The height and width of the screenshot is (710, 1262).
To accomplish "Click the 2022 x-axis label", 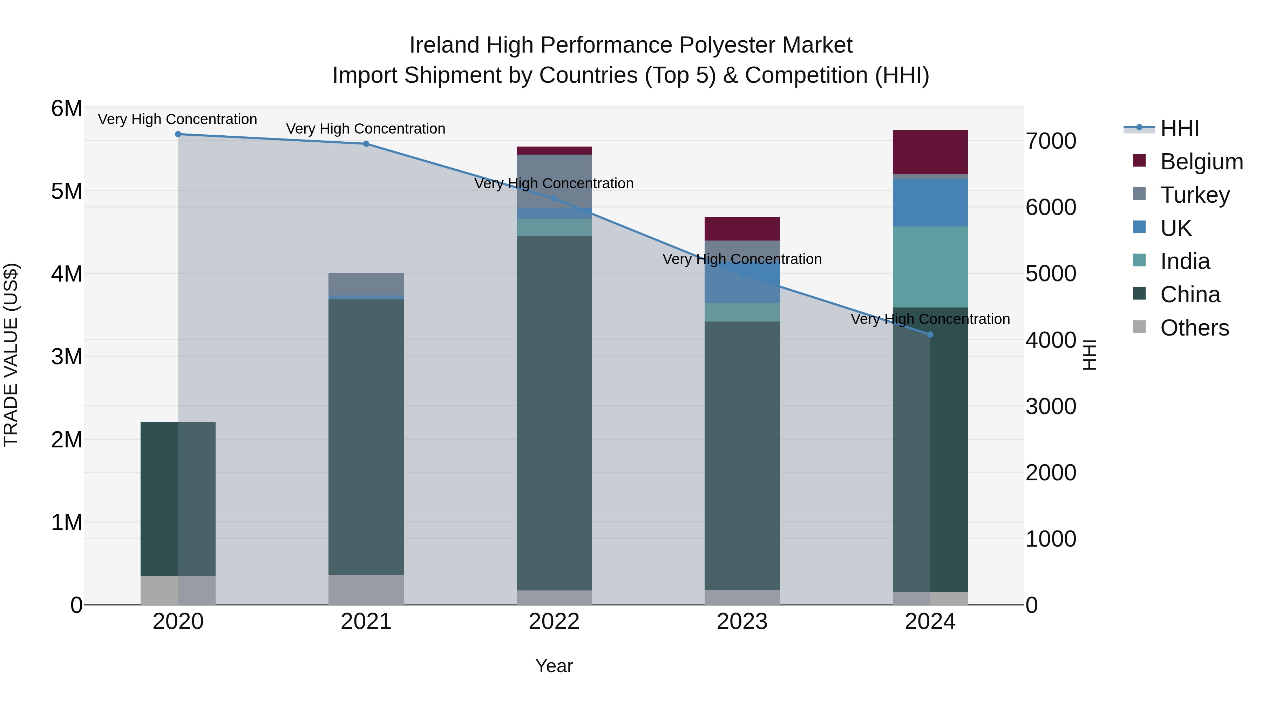I will pyautogui.click(x=554, y=622).
